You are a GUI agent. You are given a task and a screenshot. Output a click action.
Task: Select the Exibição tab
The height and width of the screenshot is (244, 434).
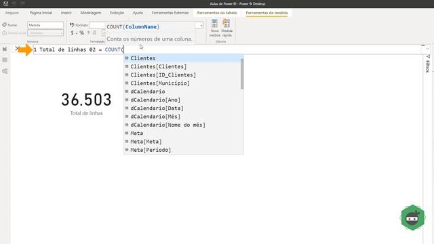(117, 13)
